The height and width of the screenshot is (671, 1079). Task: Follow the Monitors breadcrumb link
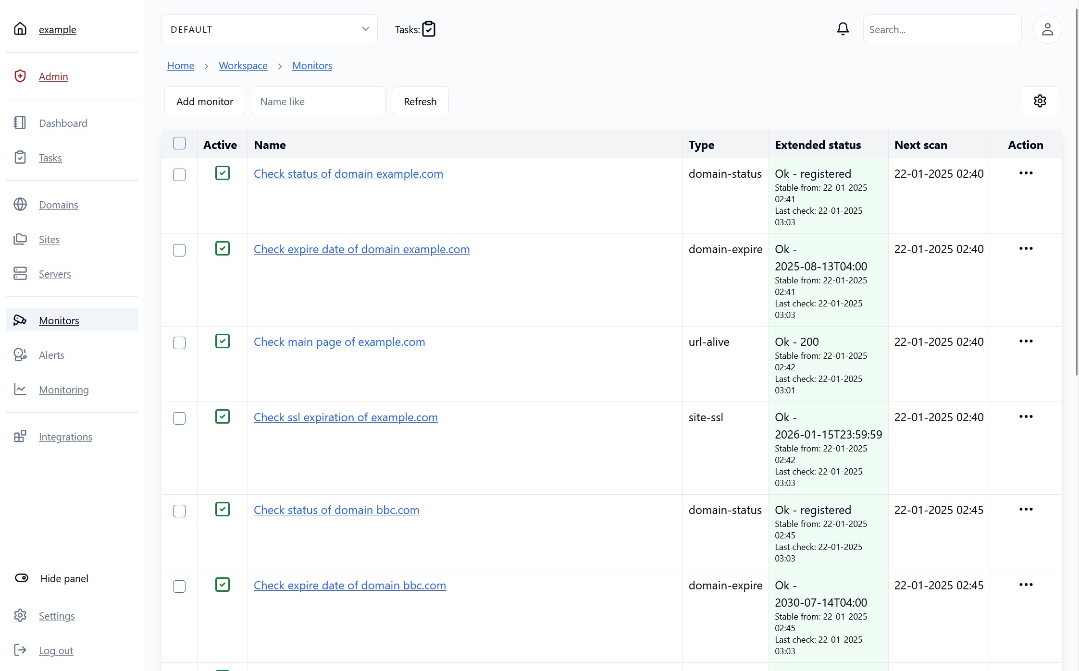[312, 65]
